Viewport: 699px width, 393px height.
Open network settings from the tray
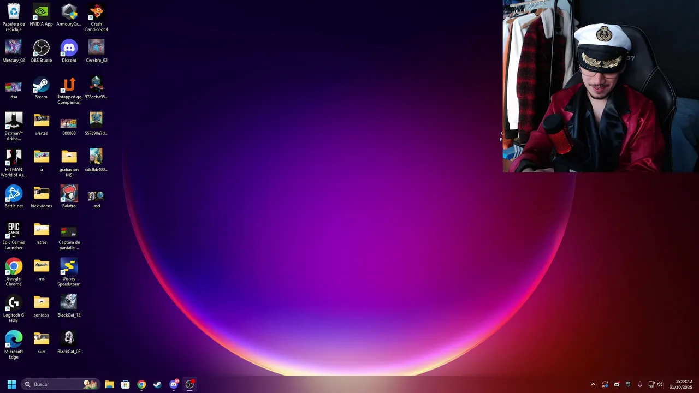tap(651, 384)
